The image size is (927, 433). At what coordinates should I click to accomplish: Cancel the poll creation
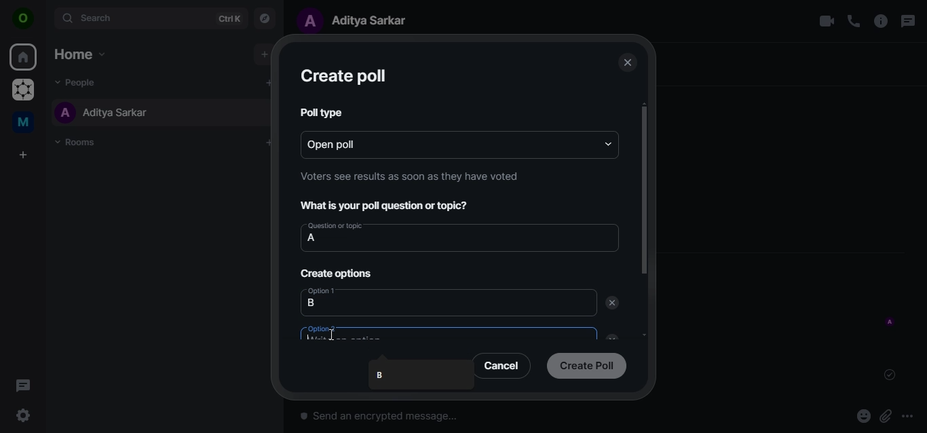point(501,366)
